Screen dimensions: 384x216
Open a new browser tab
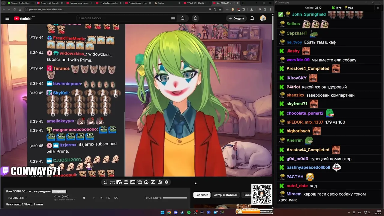[243, 3]
